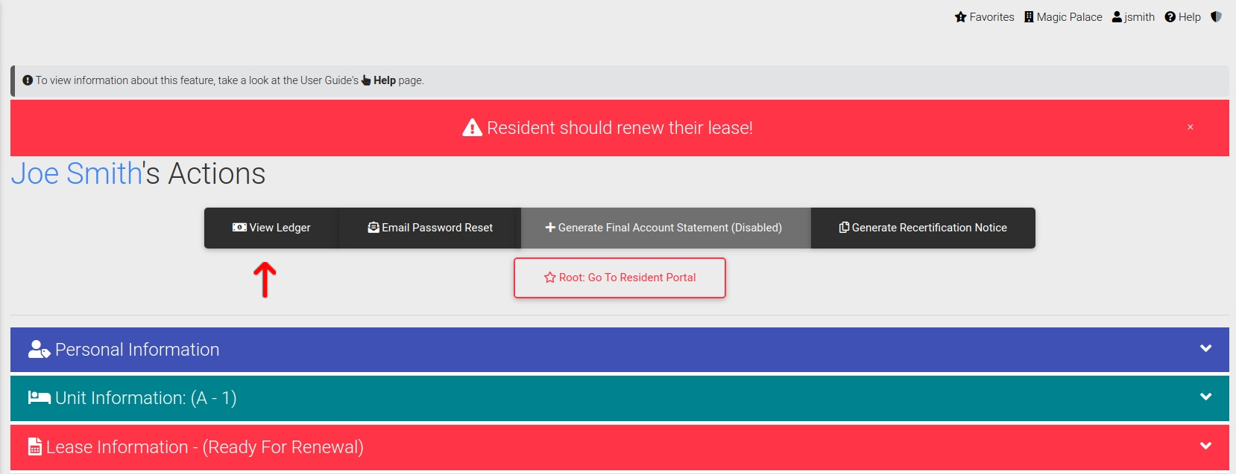Open Joe Smith's profile link
The image size is (1236, 474).
pyautogui.click(x=76, y=173)
